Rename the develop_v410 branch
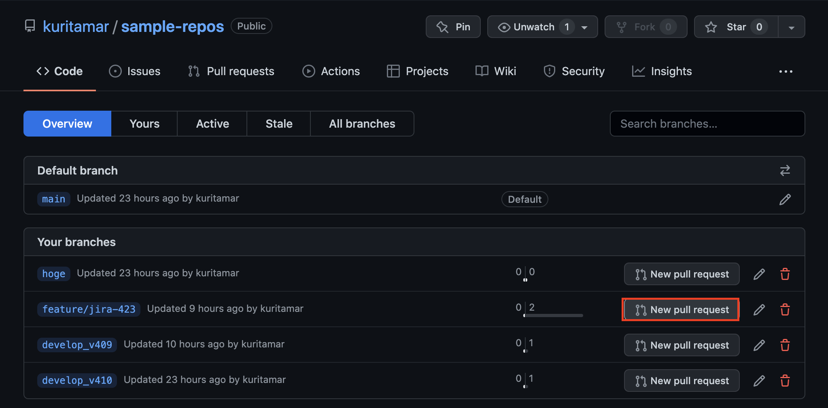828x408 pixels. pos(759,381)
